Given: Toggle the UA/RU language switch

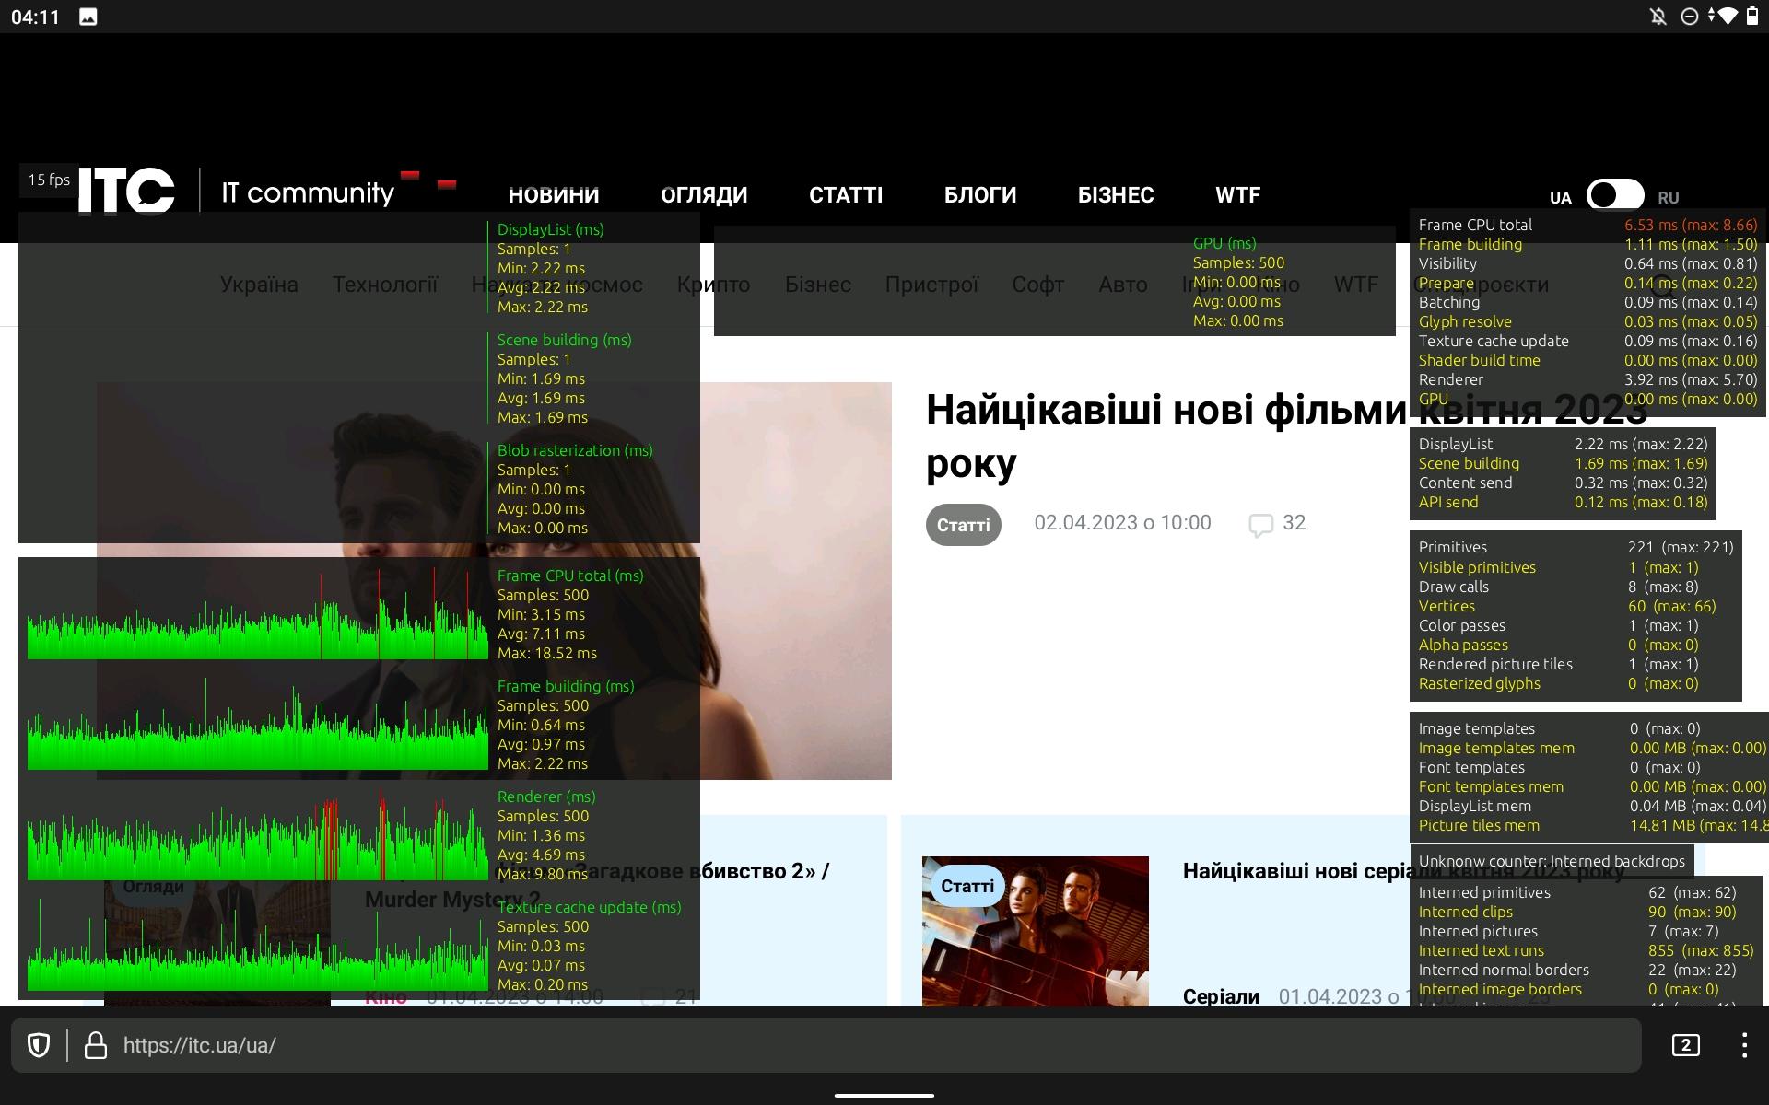Looking at the screenshot, I should (x=1614, y=195).
